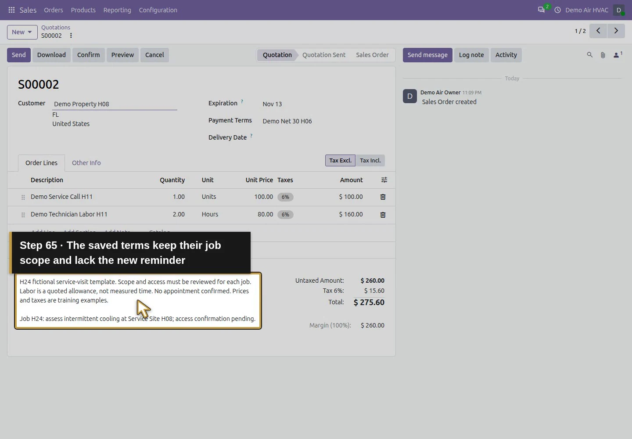Go to the next record arrow

pos(616,31)
